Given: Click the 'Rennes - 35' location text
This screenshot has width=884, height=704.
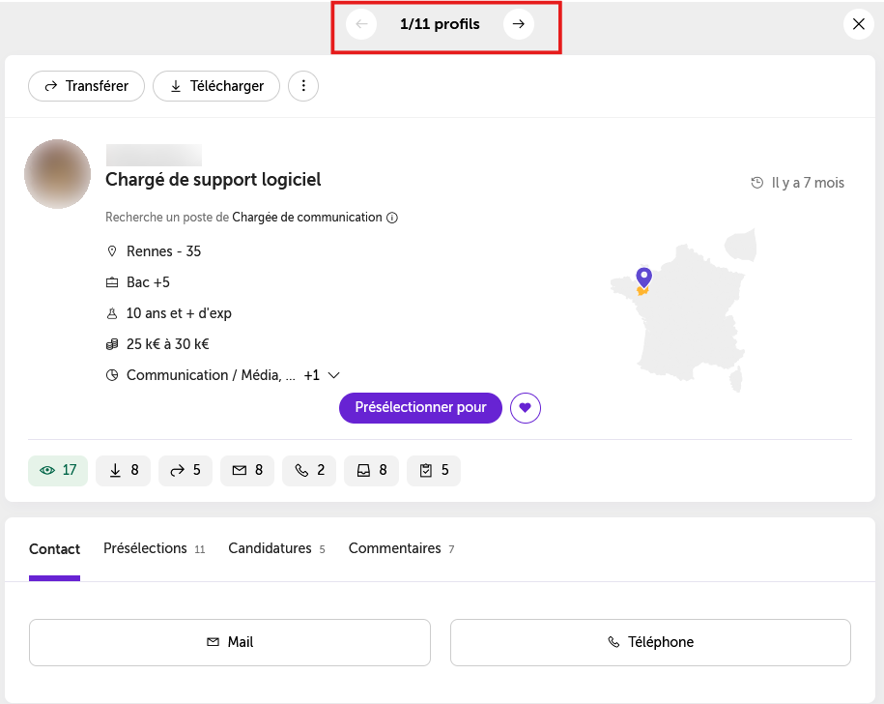Looking at the screenshot, I should [163, 251].
